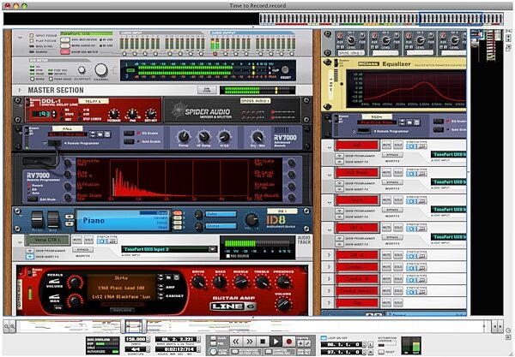Click the Big Meter Reset button
Image resolution: width=515 pixels, height=357 pixels.
[285, 69]
